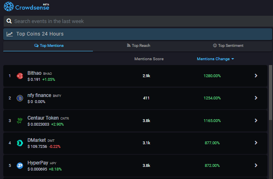Image resolution: width=273 pixels, height=179 pixels.
Task: Click the 877.00% mentions change value
Action: pos(212,143)
